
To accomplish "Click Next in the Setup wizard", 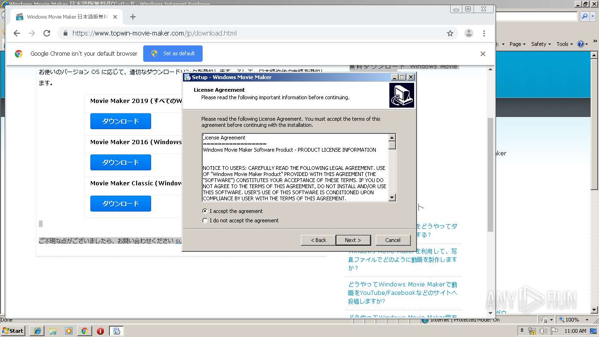I will (353, 240).
